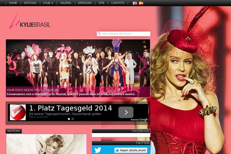Switch language via the UK flag icon
Screen dimensions: 231x154
(135, 3)
